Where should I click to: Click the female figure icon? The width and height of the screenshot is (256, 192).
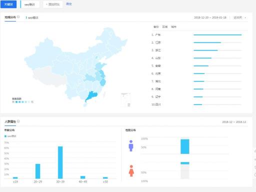(x=131, y=170)
